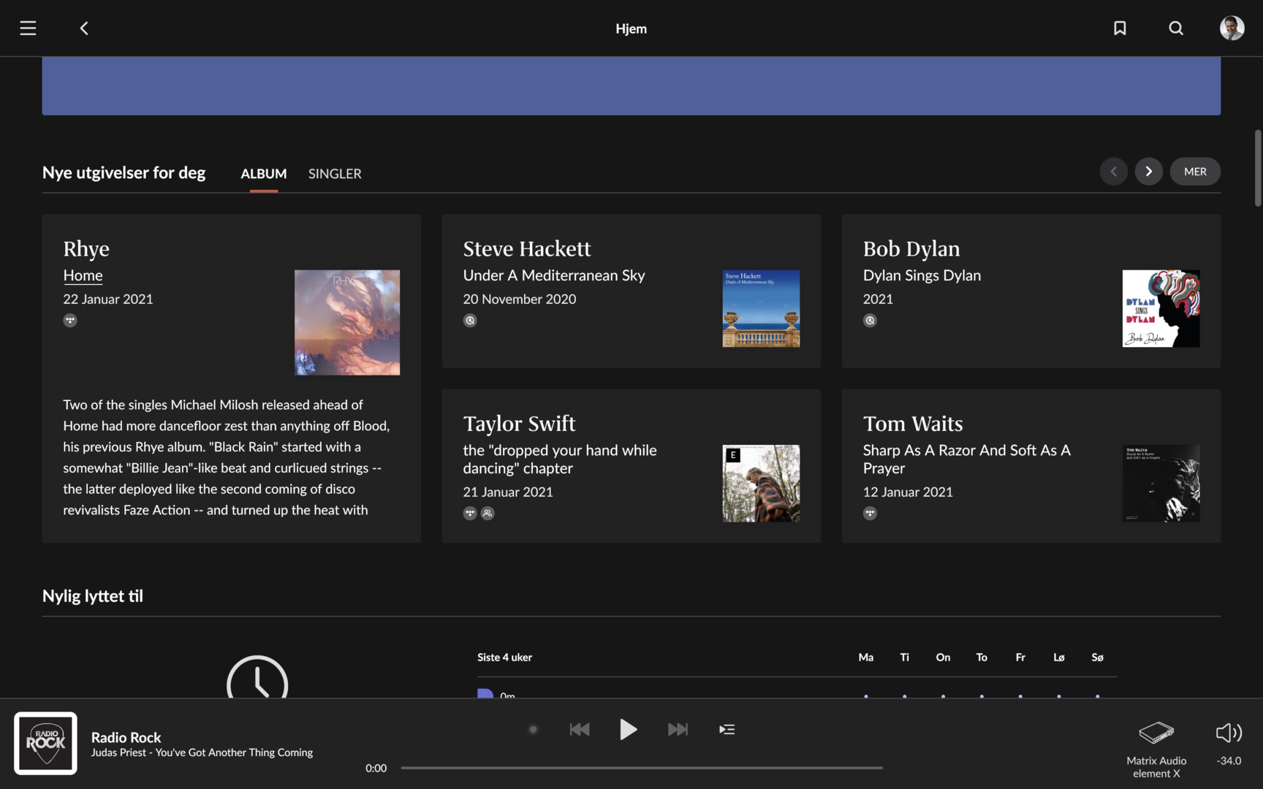This screenshot has width=1263, height=789.
Task: Click the Qobuz icon under Bob Dylan
Action: [870, 320]
